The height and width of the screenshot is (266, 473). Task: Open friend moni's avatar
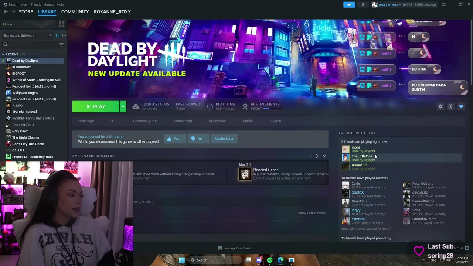click(x=345, y=149)
